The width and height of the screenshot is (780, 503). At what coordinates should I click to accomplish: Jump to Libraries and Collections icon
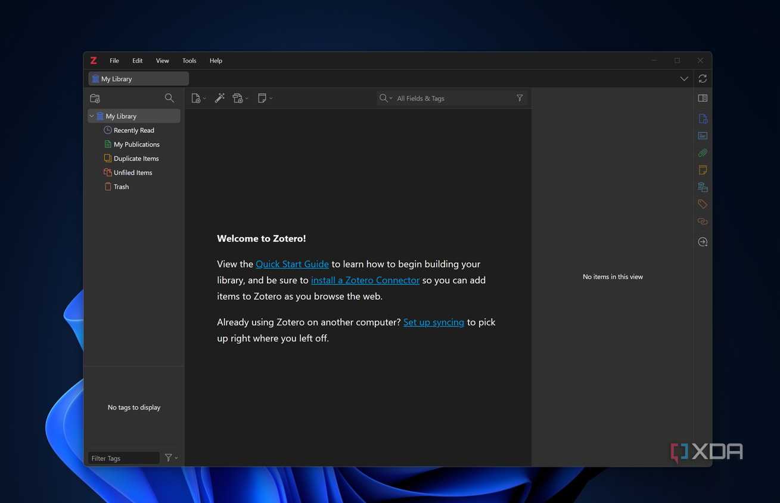coord(703,187)
